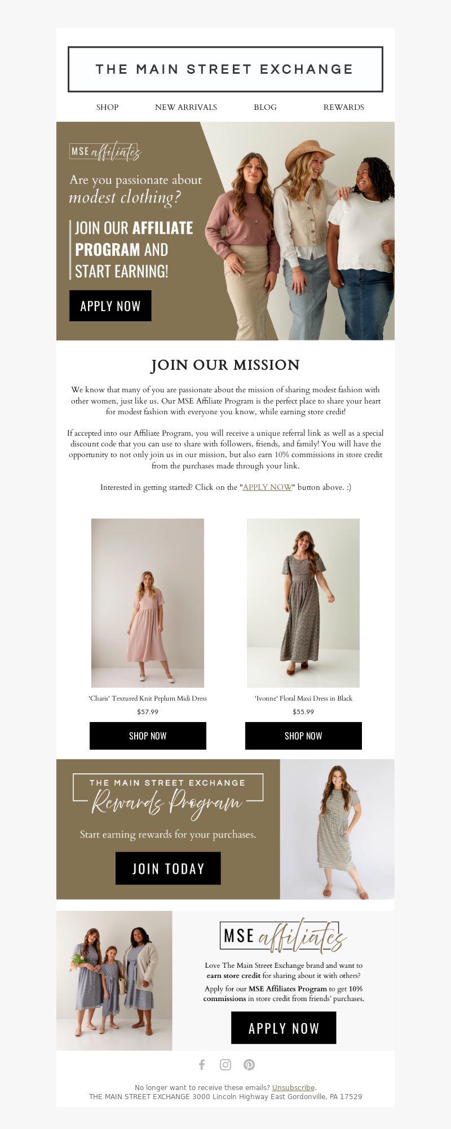Click the MSE affiliates logo near footer
The image size is (451, 1129).
tap(283, 936)
